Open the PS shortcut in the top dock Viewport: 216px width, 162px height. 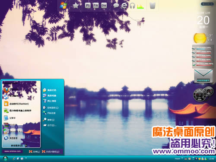[x=88, y=6]
